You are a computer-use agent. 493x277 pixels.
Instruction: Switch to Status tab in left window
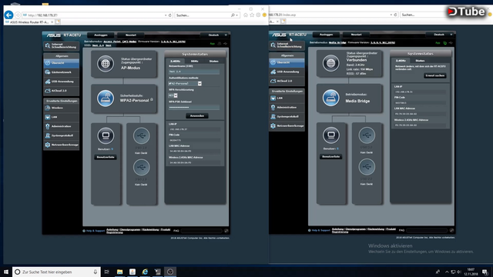point(214,62)
